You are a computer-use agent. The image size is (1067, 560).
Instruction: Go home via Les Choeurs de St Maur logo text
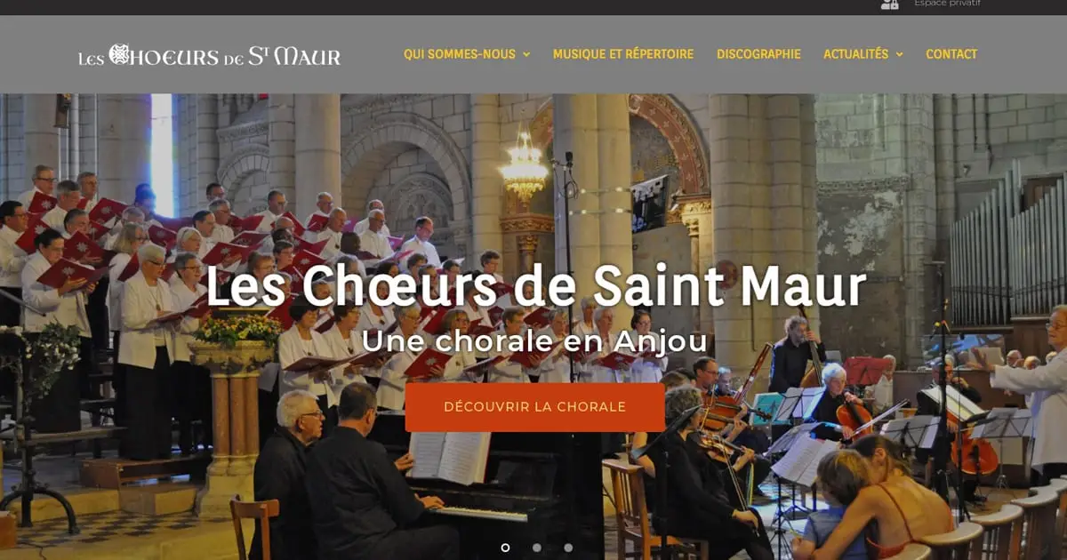(x=209, y=56)
